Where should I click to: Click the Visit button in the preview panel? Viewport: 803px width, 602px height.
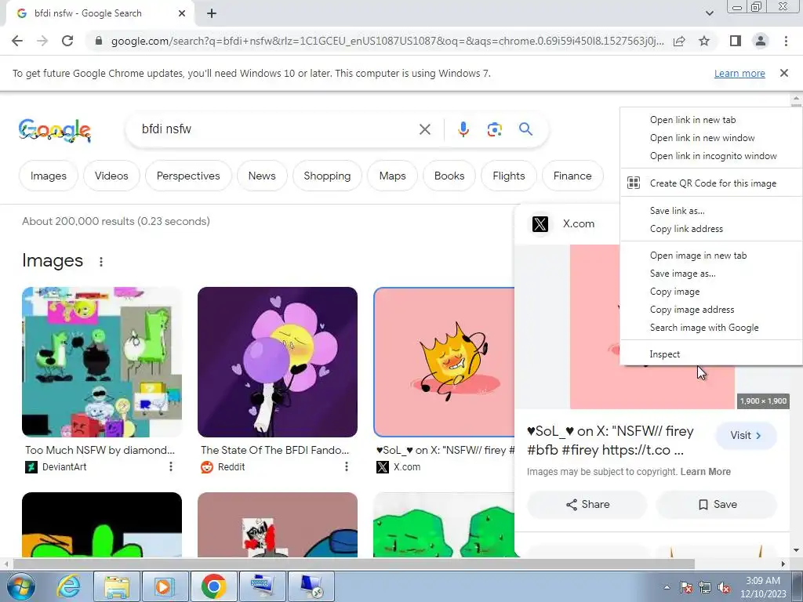coord(746,435)
